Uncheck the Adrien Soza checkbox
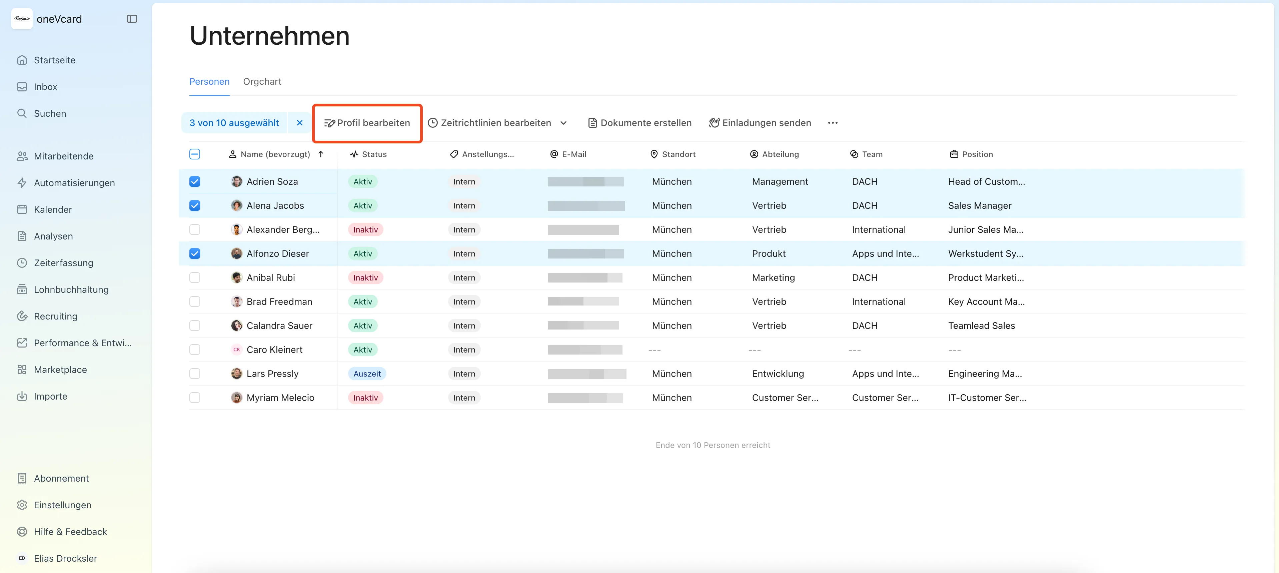Image resolution: width=1279 pixels, height=573 pixels. coord(195,182)
